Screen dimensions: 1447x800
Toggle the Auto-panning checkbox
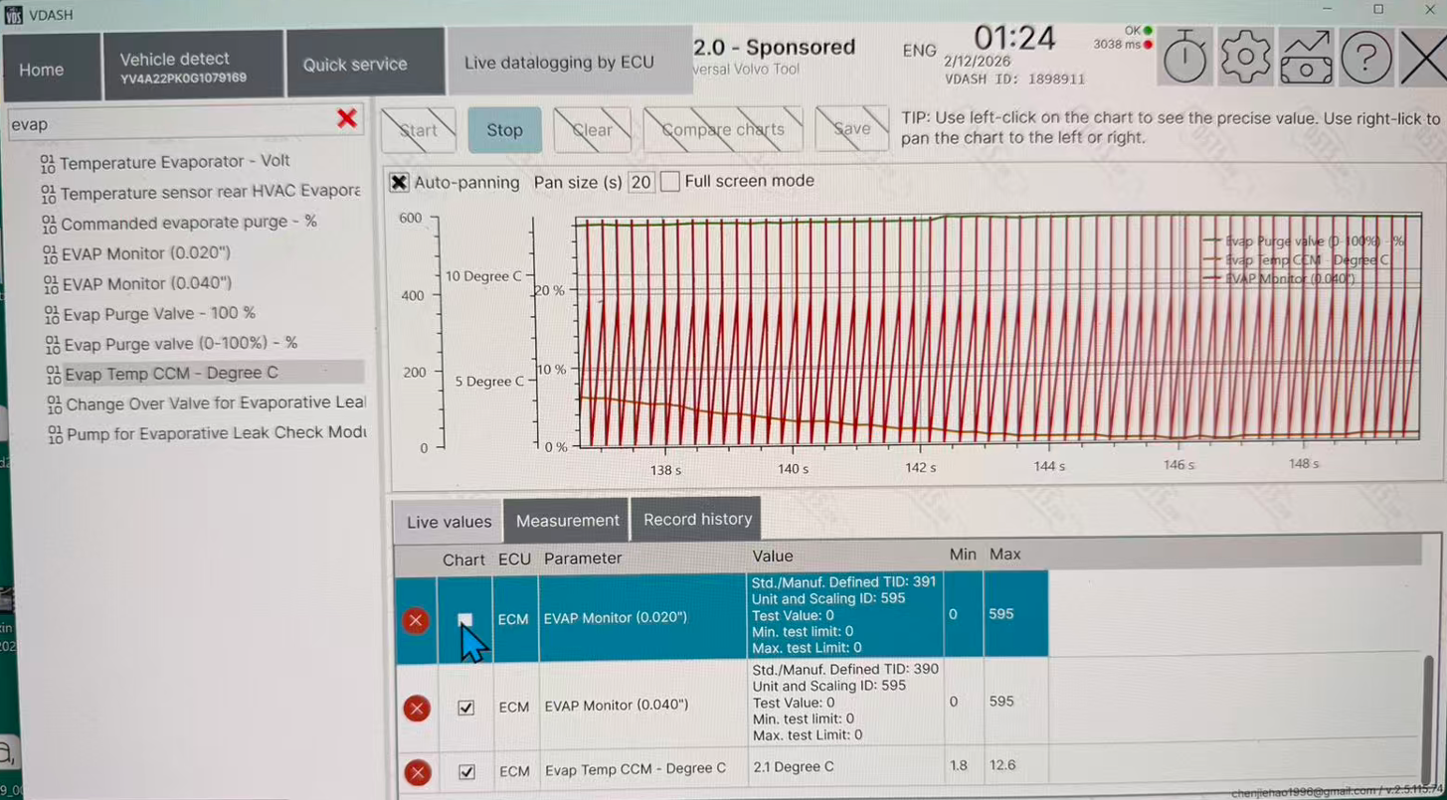pos(399,182)
